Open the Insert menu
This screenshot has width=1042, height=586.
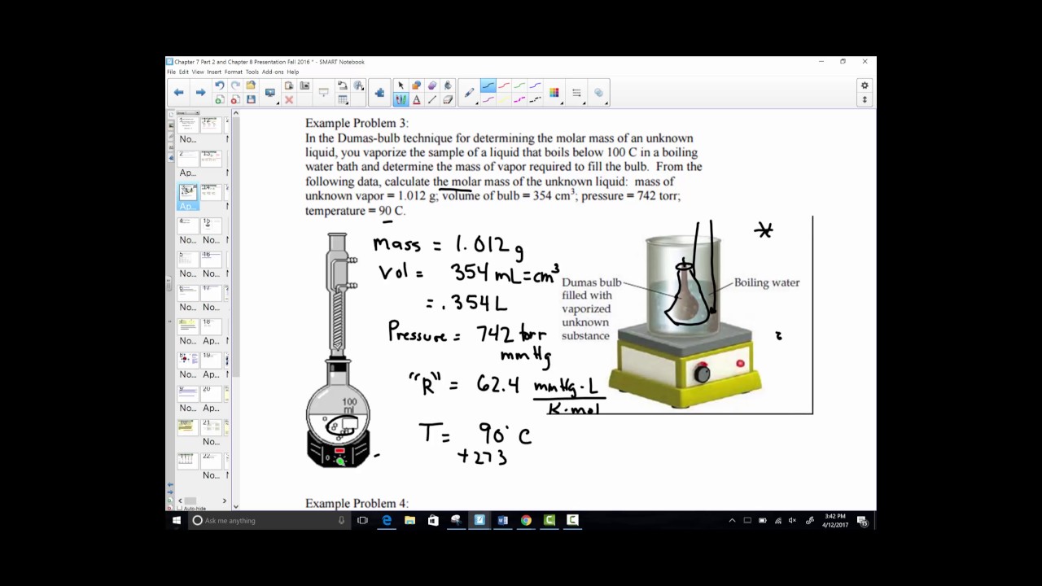pyautogui.click(x=214, y=72)
